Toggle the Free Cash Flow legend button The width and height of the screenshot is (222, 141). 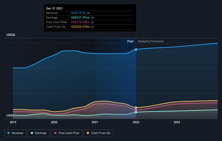point(67,133)
